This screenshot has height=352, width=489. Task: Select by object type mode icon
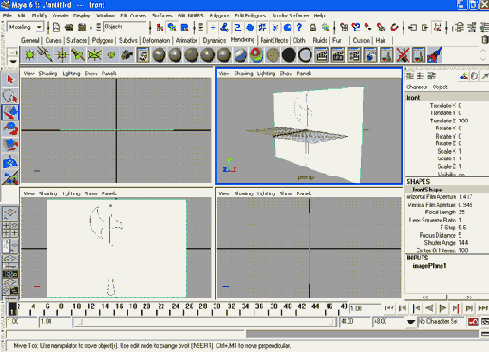172,28
